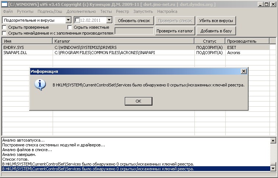Click OK in the Информация dialog
The height and width of the screenshot is (178, 278).
click(x=138, y=101)
